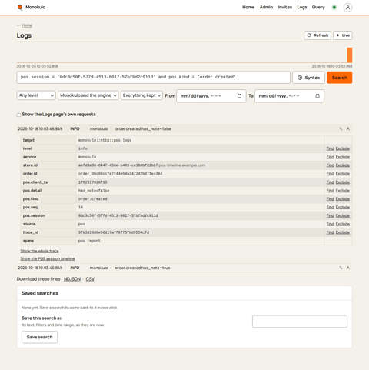The height and width of the screenshot is (370, 369).
Task: Open the Everything kept dropdown
Action: [141, 95]
